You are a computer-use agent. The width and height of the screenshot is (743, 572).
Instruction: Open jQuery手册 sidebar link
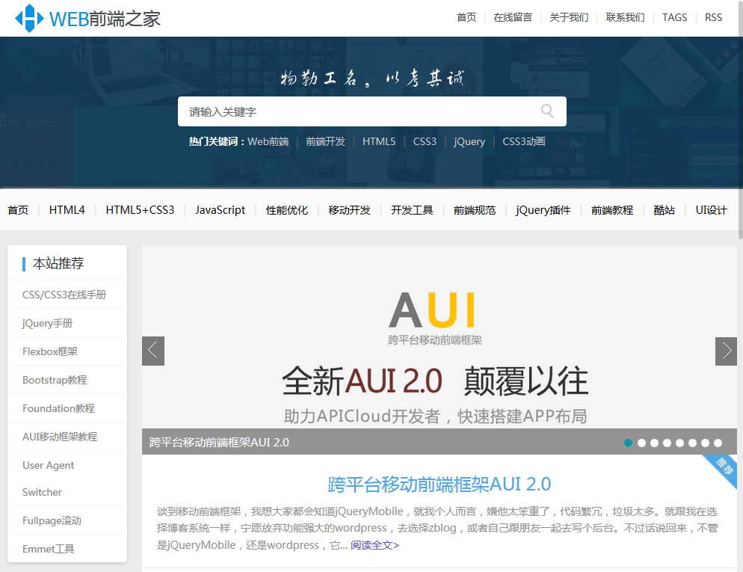click(x=47, y=323)
